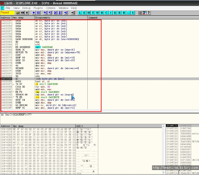The height and width of the screenshot is (175, 199).
Task: Open Windows list (W button)
Action: click(x=97, y=13)
